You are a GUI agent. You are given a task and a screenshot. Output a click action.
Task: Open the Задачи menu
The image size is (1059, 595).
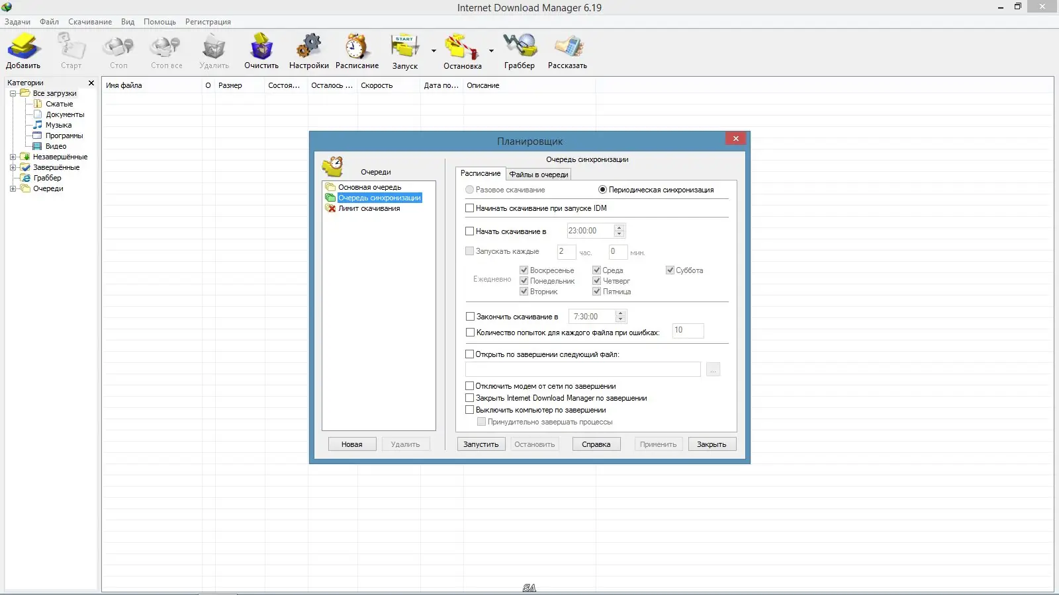(x=18, y=22)
